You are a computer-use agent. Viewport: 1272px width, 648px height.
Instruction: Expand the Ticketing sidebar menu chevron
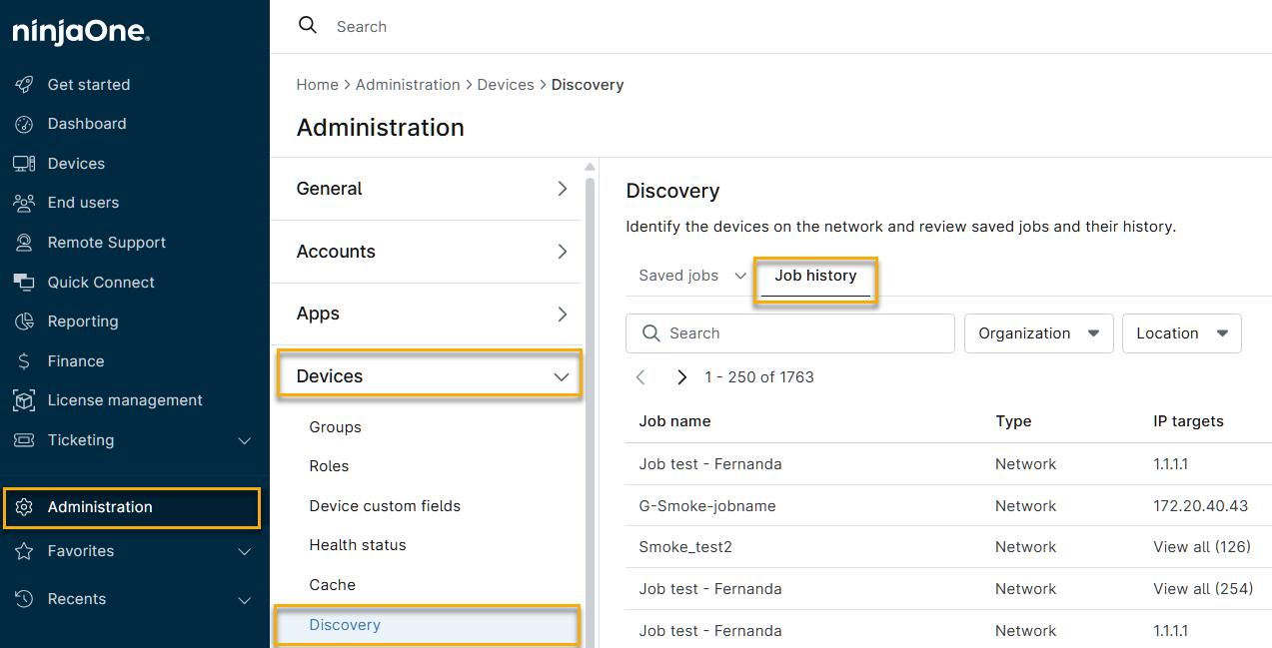pyautogui.click(x=245, y=440)
